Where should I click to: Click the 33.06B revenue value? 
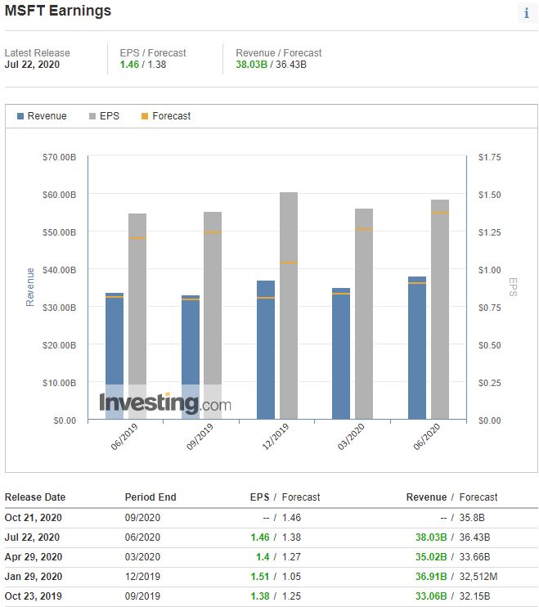click(431, 596)
